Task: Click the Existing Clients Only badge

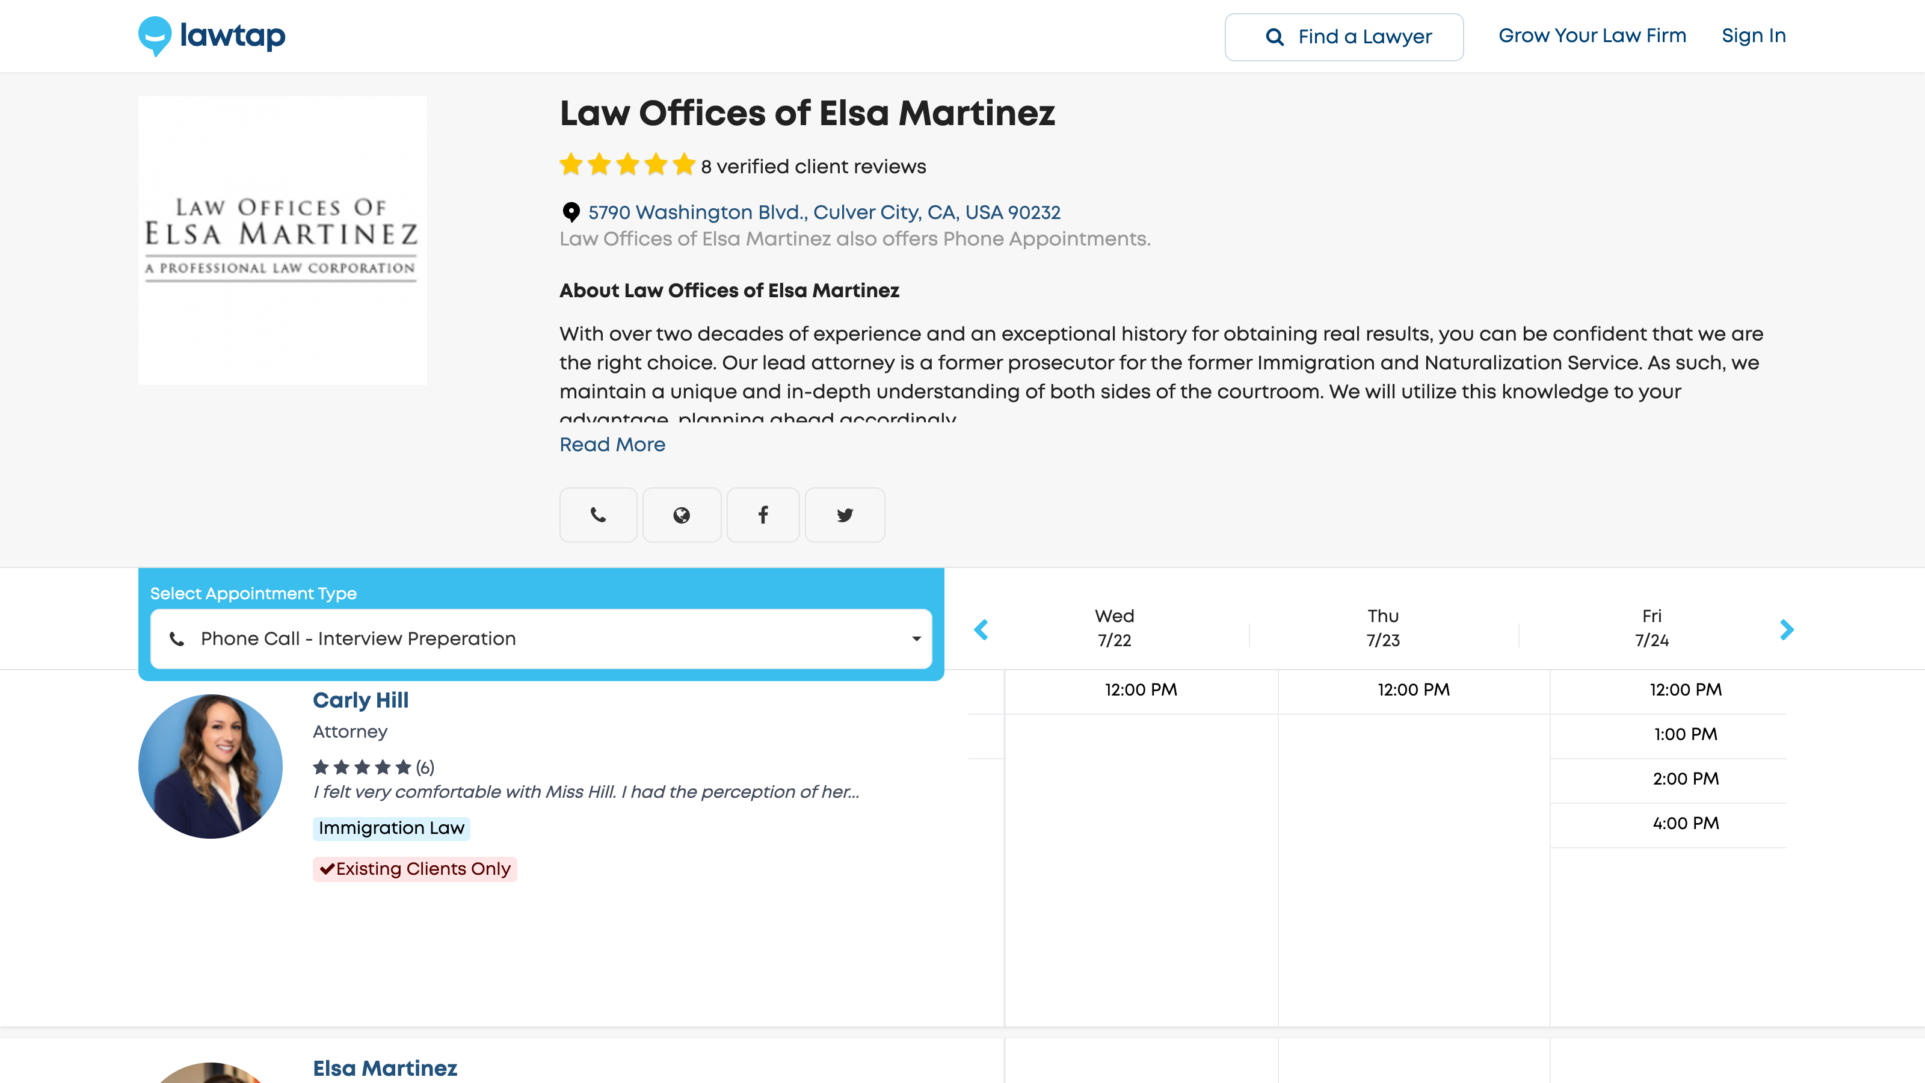Action: (x=414, y=869)
